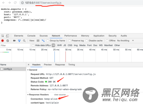The width and height of the screenshot is (143, 104).
Task: Open the Console tab
Action: click(x=31, y=36)
